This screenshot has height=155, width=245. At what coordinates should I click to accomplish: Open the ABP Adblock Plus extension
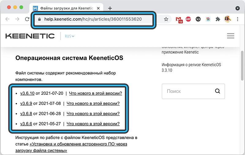[x=188, y=19]
